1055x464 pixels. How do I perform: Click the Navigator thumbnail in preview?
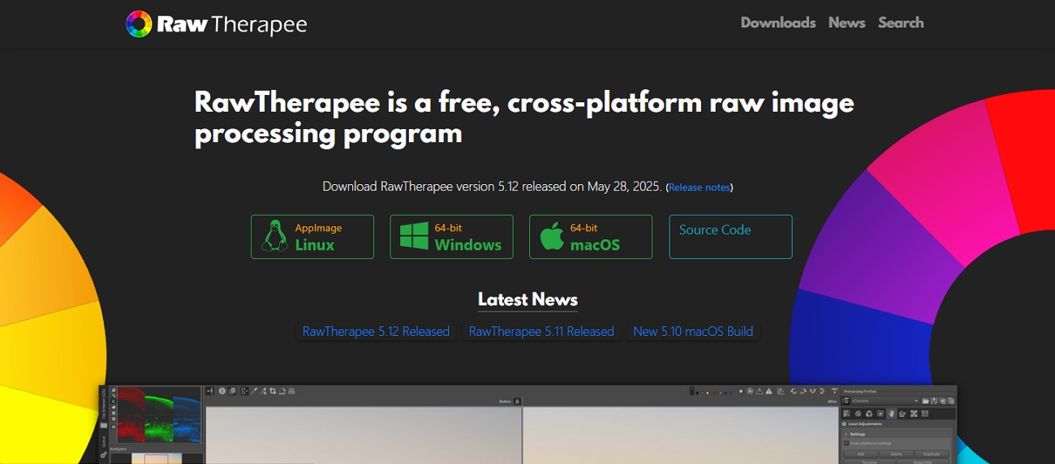[157, 458]
